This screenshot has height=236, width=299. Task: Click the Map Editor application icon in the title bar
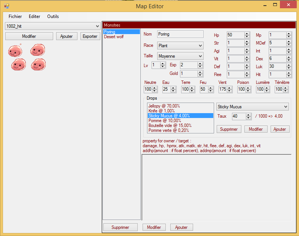coord(7,6)
